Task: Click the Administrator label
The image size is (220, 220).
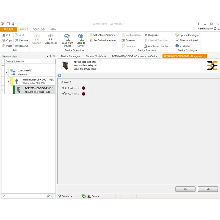Action: coord(205,29)
